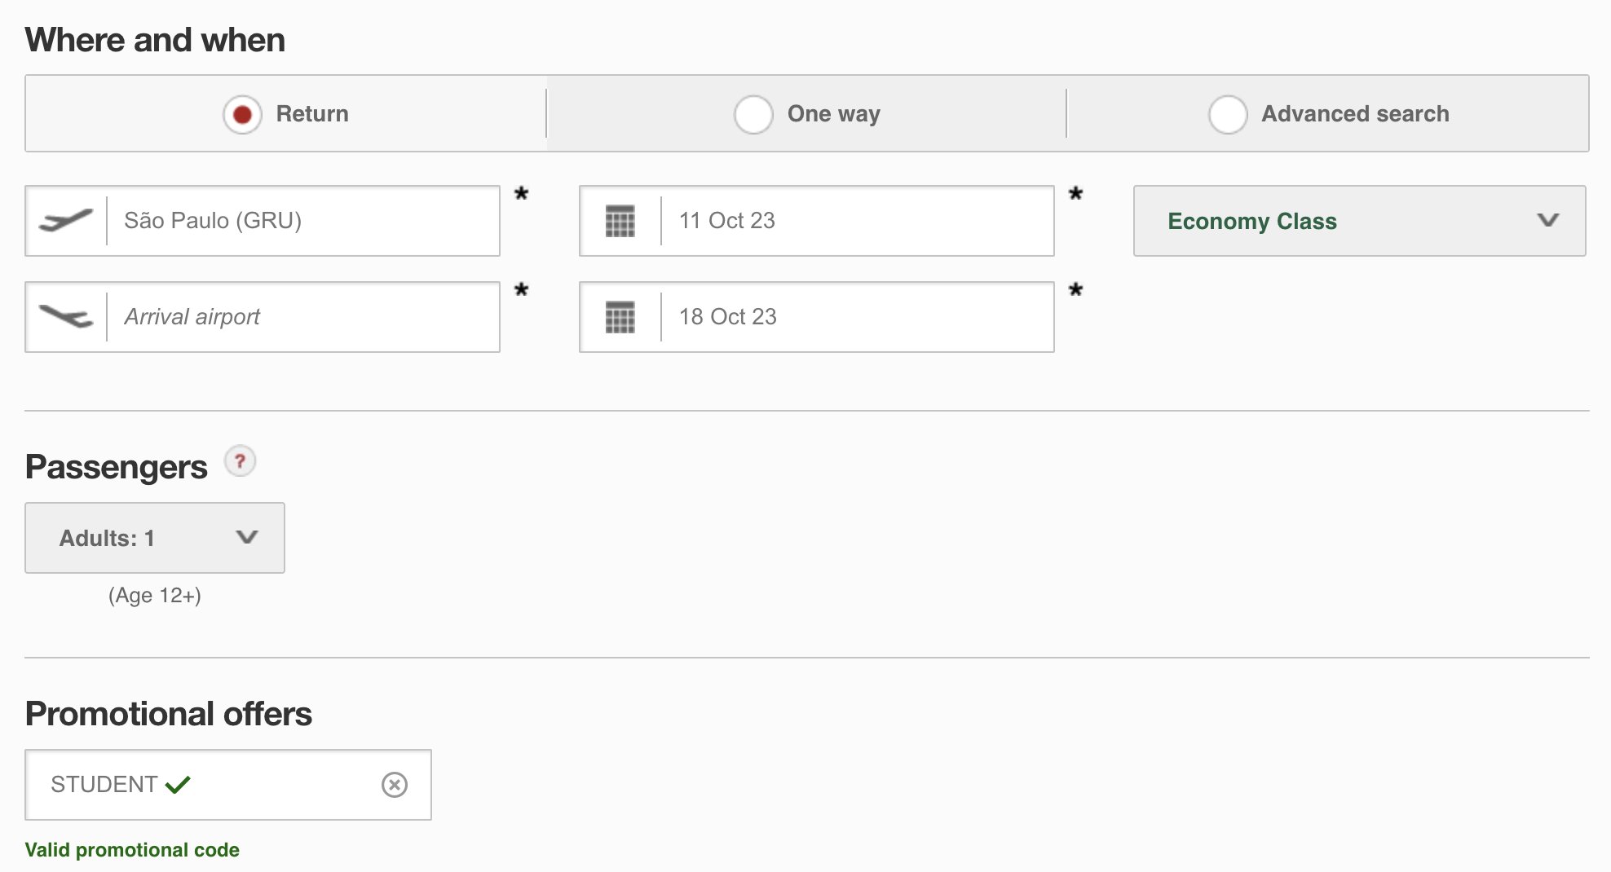Open the departure date calendar icon

[x=620, y=221]
